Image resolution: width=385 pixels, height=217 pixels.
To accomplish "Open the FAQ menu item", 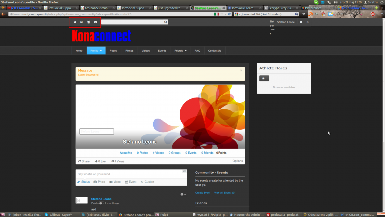I will 197,51.
